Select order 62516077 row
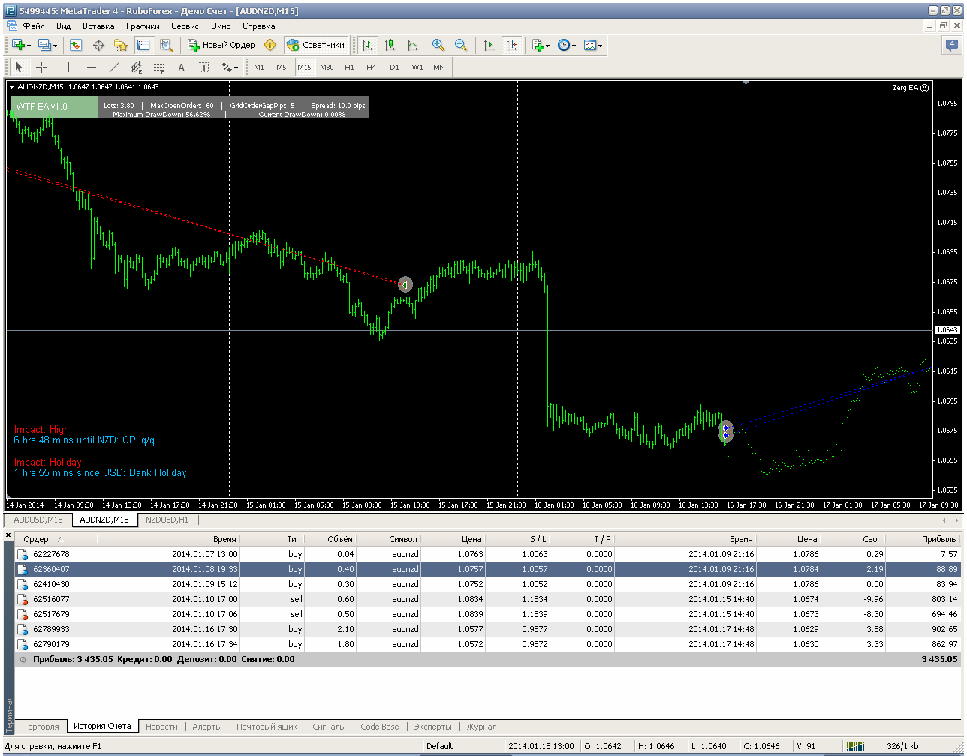 pos(487,599)
